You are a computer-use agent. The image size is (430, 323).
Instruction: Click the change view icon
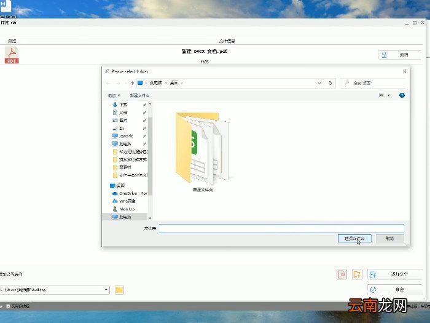[381, 95]
